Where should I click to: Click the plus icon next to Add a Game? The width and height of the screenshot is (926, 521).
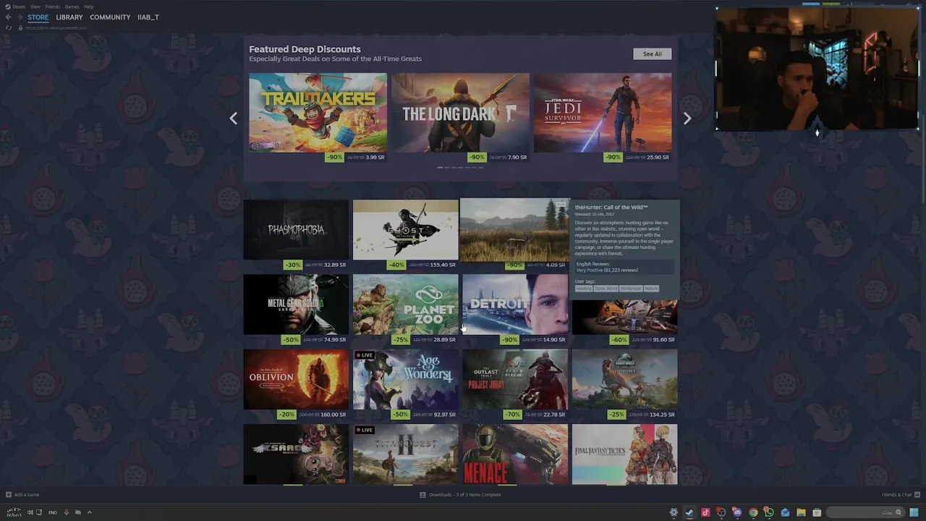point(9,495)
